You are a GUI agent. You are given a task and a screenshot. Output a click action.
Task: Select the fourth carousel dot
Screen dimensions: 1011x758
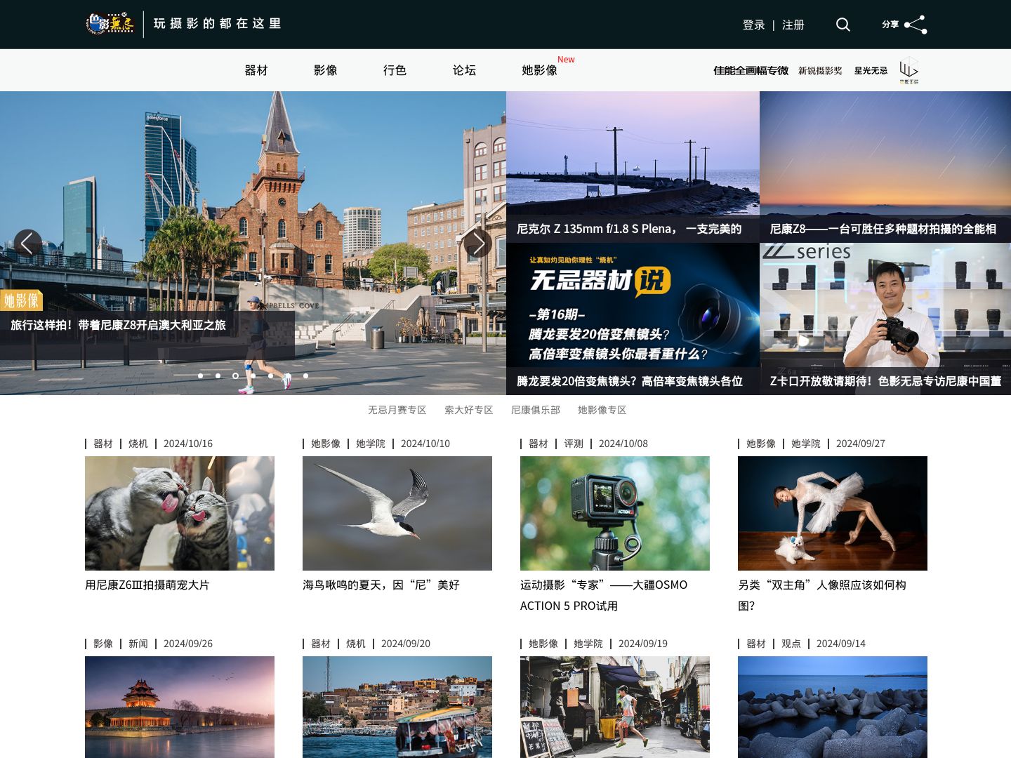pyautogui.click(x=253, y=375)
